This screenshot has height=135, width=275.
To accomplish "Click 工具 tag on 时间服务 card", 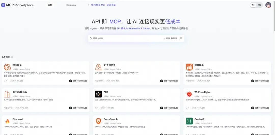I will pyautogui.click(x=6, y=81).
